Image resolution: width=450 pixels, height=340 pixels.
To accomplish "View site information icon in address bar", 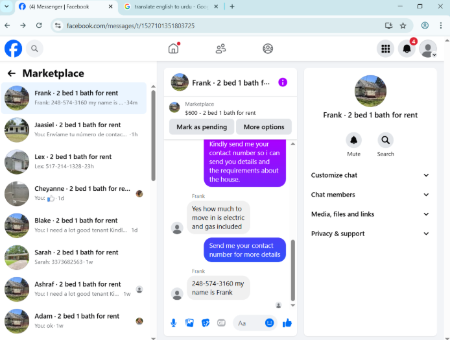I will tap(58, 25).
